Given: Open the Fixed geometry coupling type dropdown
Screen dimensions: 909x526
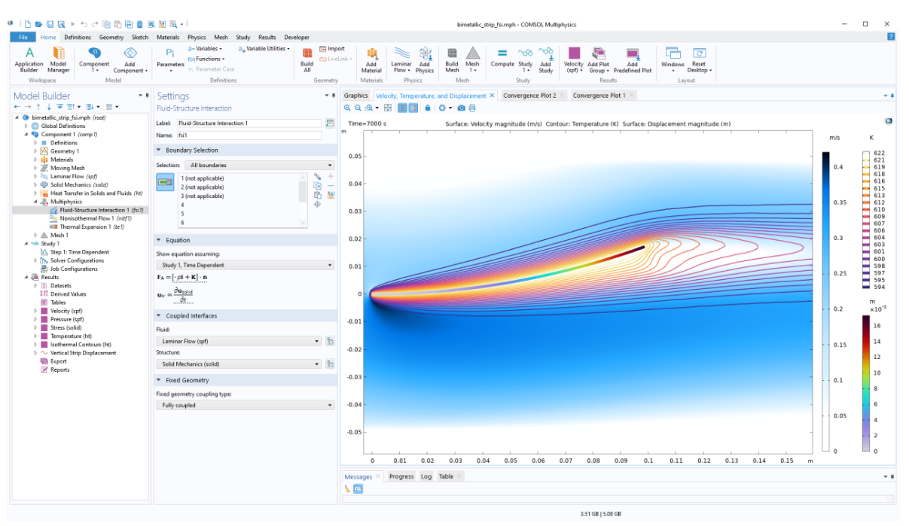Looking at the screenshot, I should click(x=245, y=405).
